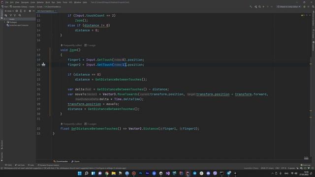This screenshot has width=315, height=177.
Task: Open Search Everywhere magnifier in top toolbar
Action: 313,6
